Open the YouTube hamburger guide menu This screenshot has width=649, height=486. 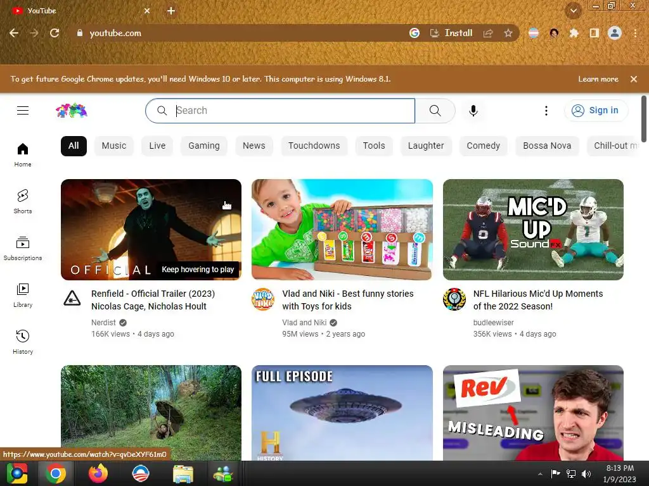(23, 110)
